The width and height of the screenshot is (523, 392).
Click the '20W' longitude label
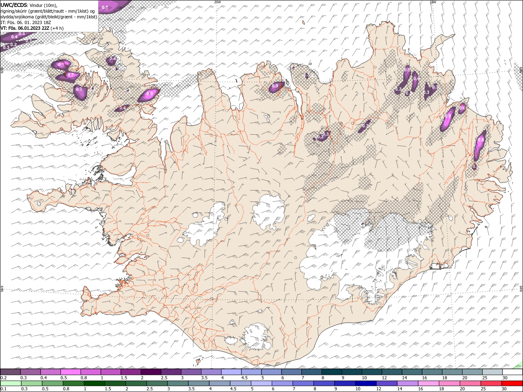[218, 2]
